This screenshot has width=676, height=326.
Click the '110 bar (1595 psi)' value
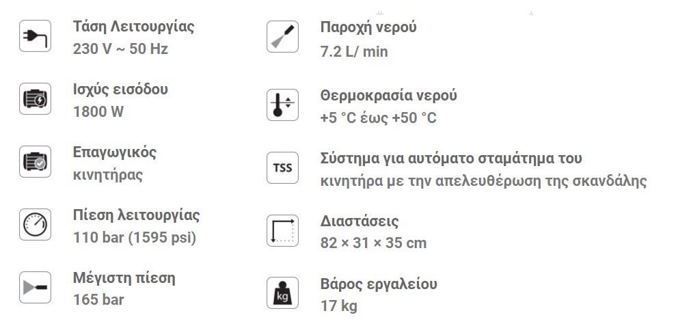click(x=134, y=238)
